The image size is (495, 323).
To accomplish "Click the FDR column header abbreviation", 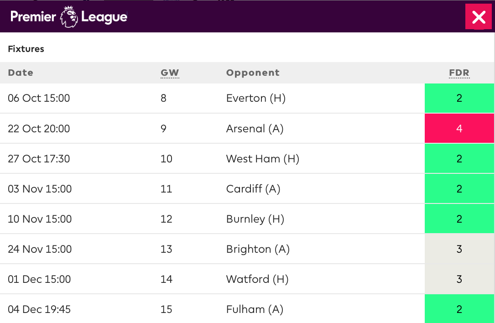I will [x=459, y=73].
